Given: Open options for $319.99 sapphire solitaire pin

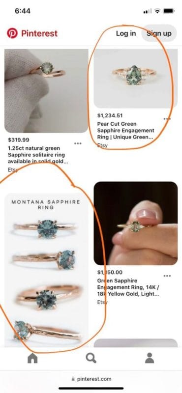Looking at the screenshot, I should click(x=78, y=143).
